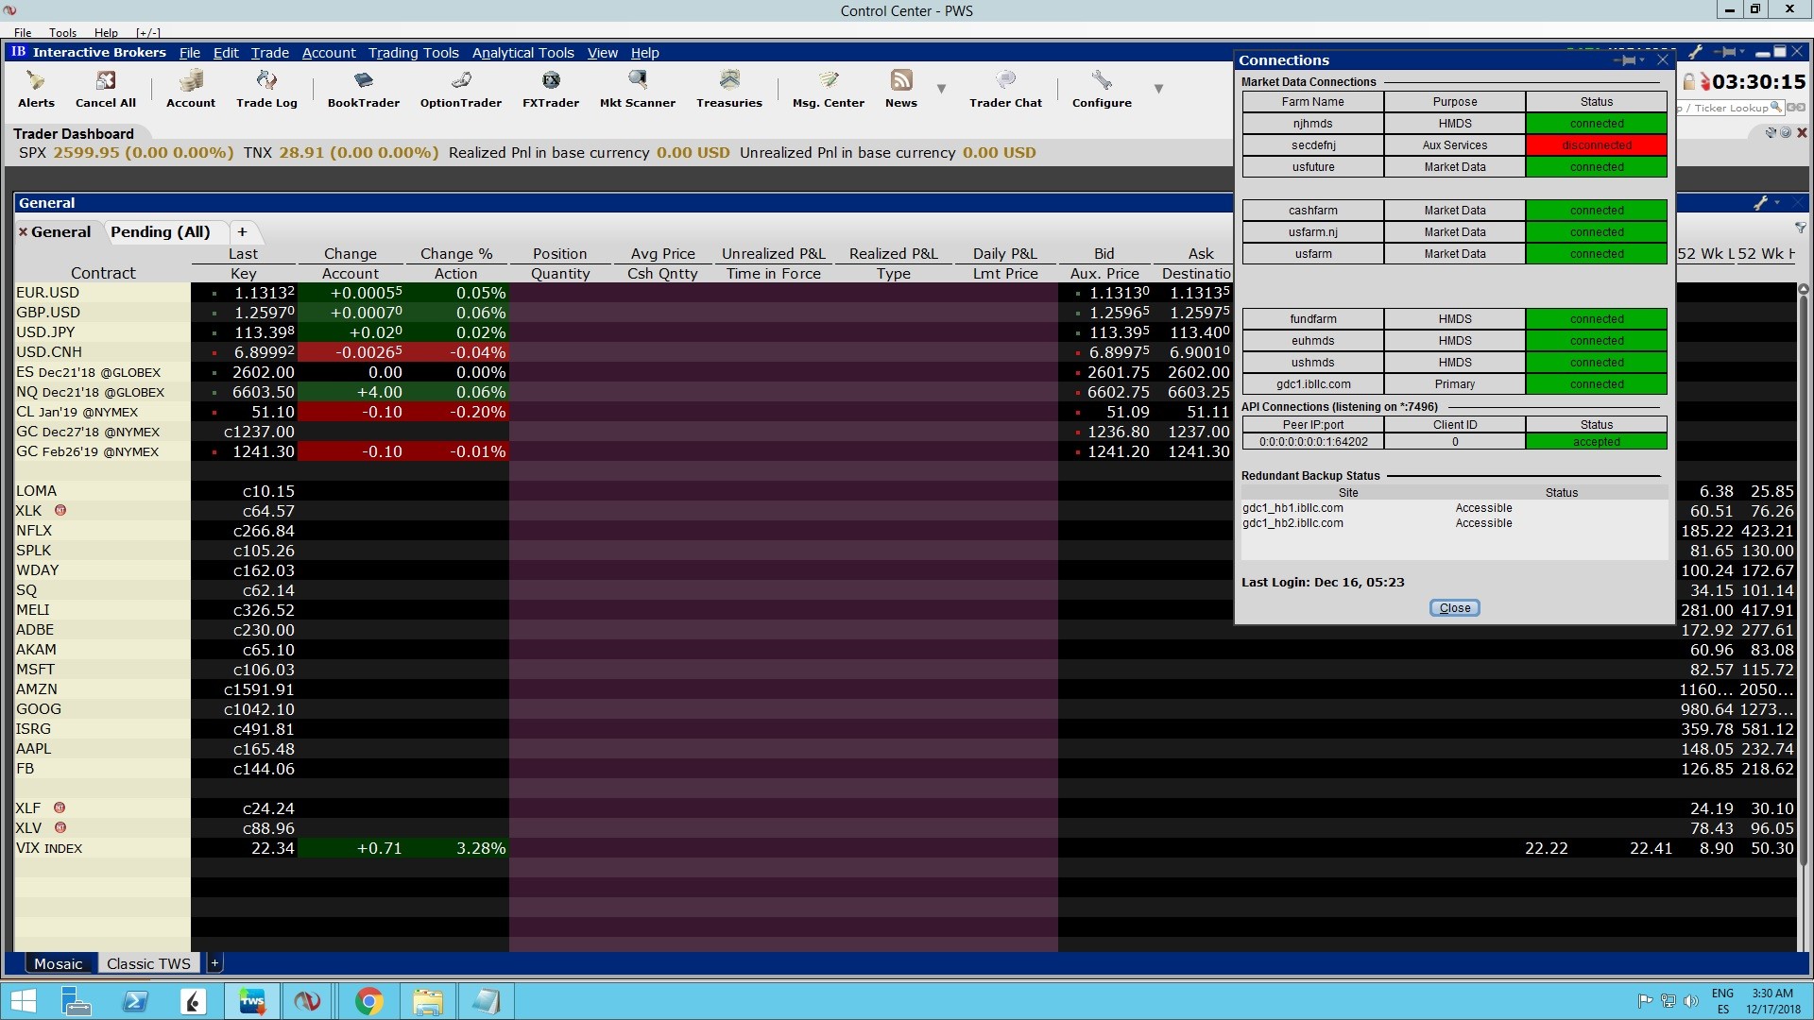Add a new watchlist tab with plus
1814x1020 pixels.
pos(242,232)
